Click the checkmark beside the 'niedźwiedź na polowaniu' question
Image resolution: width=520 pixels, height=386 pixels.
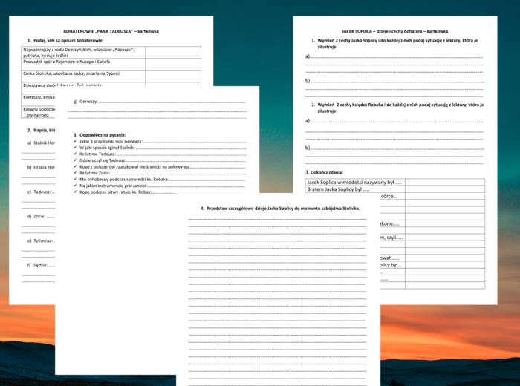[x=76, y=166]
